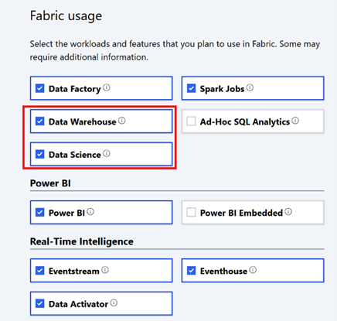Toggle off the Eventhouse checkbox
This screenshot has width=337, height=321.
tap(191, 271)
